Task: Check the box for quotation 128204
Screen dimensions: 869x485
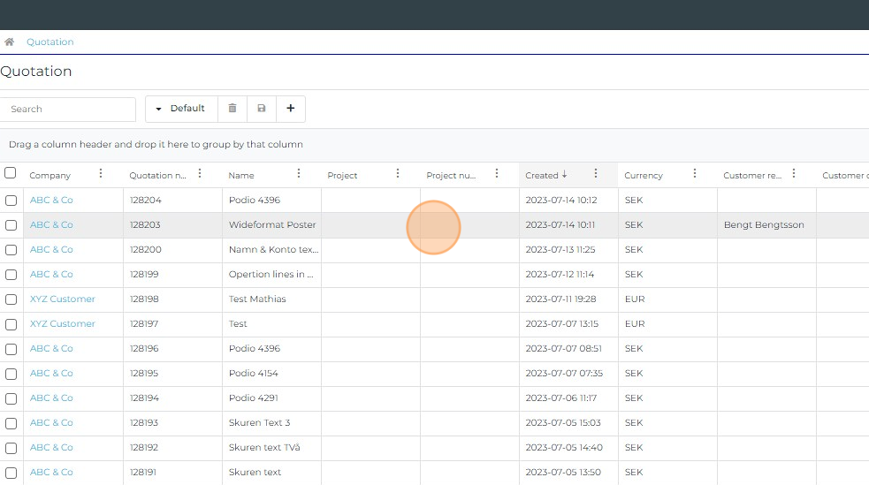Action: coord(11,201)
